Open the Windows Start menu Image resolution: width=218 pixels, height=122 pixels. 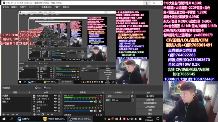[4, 119]
